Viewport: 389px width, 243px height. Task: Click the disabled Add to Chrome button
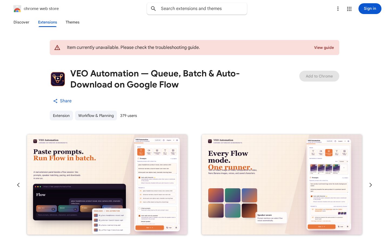point(319,76)
